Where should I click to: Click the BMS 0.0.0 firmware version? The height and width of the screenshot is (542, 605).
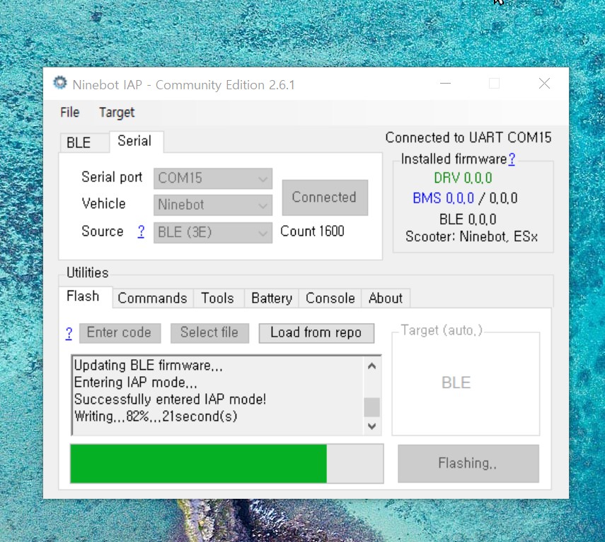coord(444,198)
